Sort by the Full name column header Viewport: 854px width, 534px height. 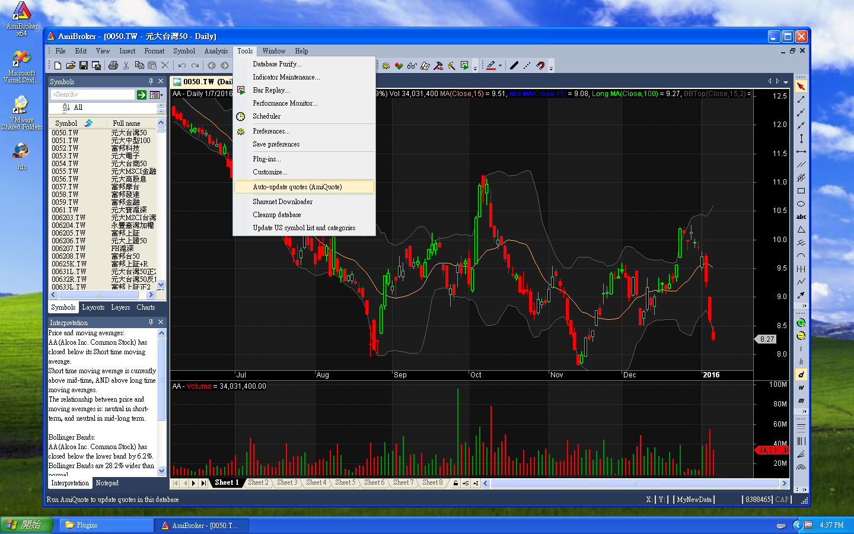132,123
